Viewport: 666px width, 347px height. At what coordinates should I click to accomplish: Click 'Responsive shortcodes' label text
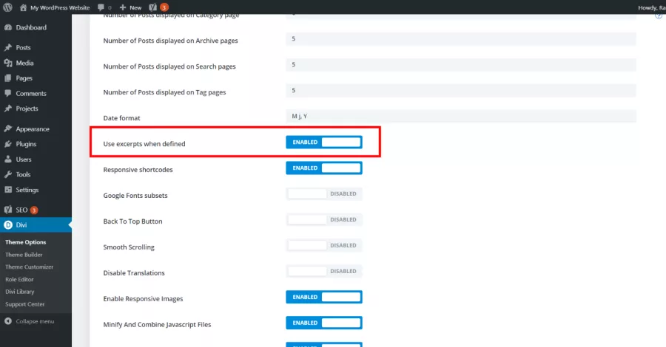point(138,170)
